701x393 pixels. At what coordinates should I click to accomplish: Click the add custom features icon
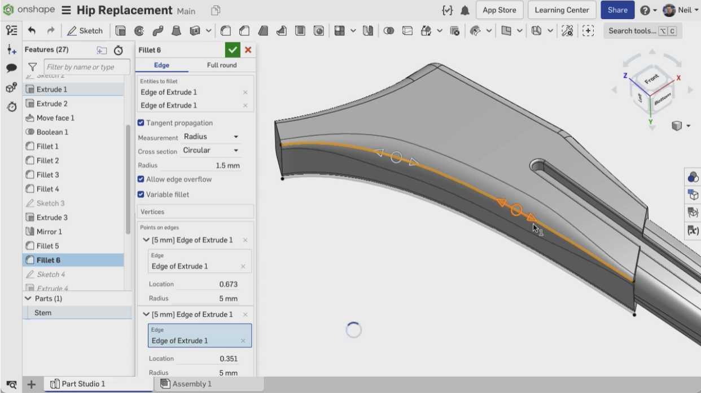coord(588,31)
